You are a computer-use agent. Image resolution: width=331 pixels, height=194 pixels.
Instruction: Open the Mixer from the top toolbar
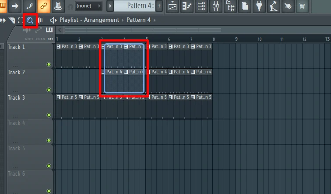(x=216, y=6)
